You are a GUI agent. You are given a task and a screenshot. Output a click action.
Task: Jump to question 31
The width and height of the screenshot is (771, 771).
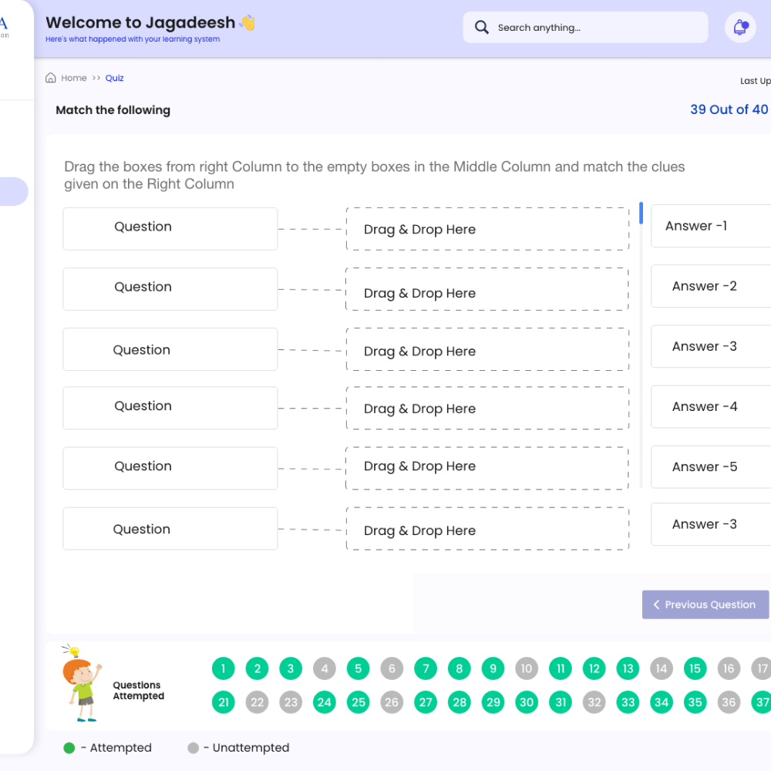point(561,702)
